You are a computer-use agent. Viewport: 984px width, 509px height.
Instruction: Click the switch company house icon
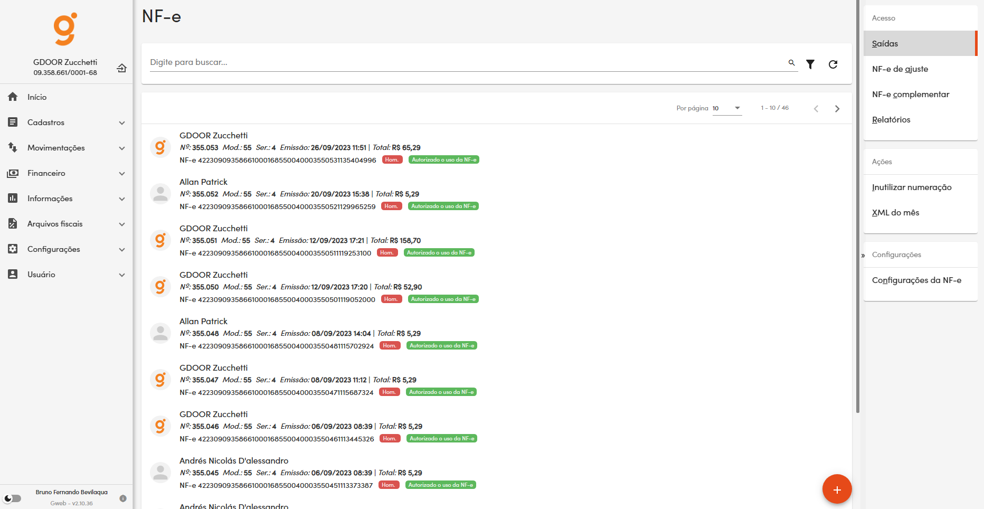122,68
